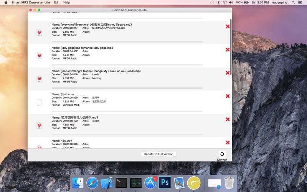The width and height of the screenshot is (307, 192).
Task: Click the Name: 456.wav text
Action: [x=62, y=141]
